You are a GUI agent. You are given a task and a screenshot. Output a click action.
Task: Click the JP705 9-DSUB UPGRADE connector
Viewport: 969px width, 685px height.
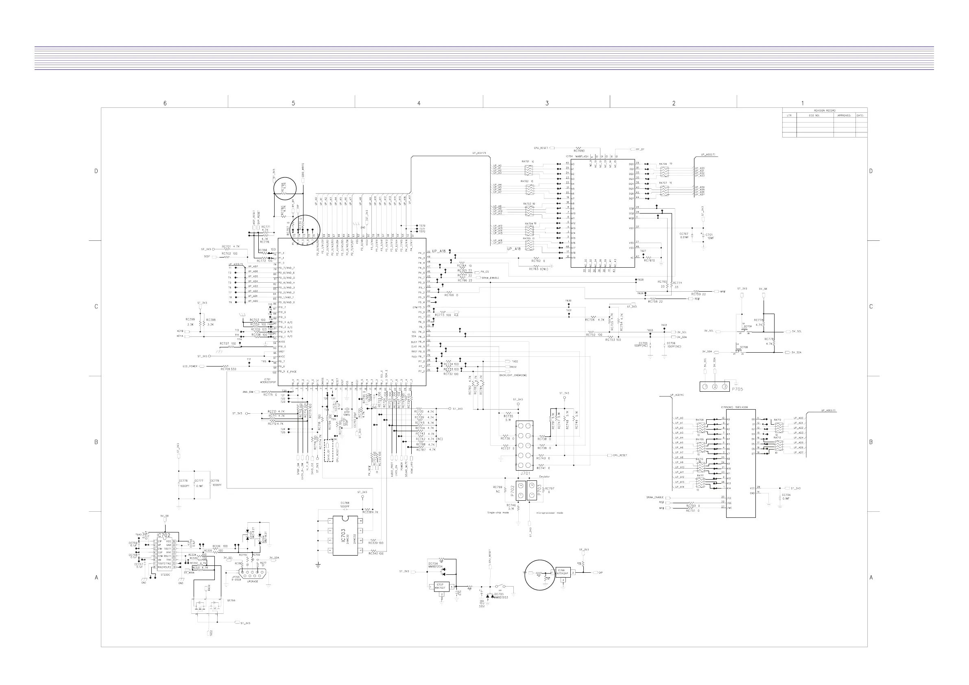click(x=251, y=573)
